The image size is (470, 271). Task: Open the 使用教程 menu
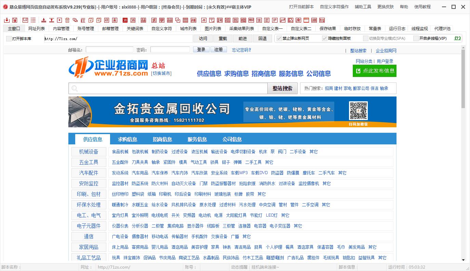click(422, 7)
